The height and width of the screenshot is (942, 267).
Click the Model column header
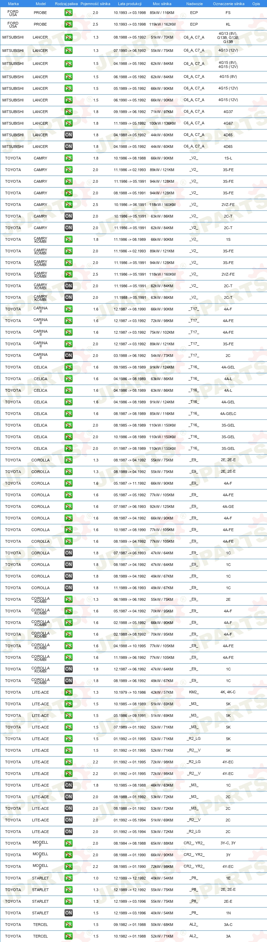coord(41,4)
